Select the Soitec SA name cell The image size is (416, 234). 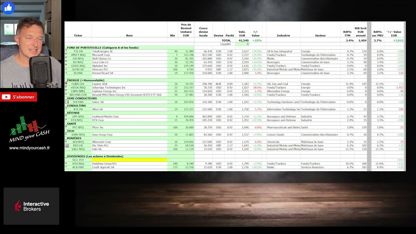129,102
